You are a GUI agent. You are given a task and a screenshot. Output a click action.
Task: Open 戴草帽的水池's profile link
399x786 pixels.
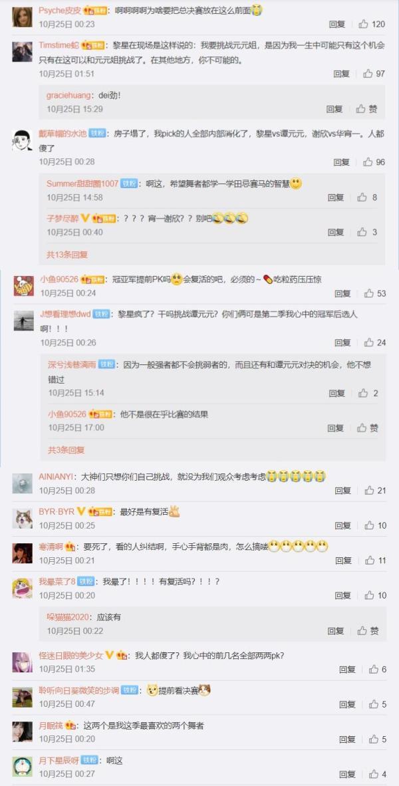tap(62, 134)
